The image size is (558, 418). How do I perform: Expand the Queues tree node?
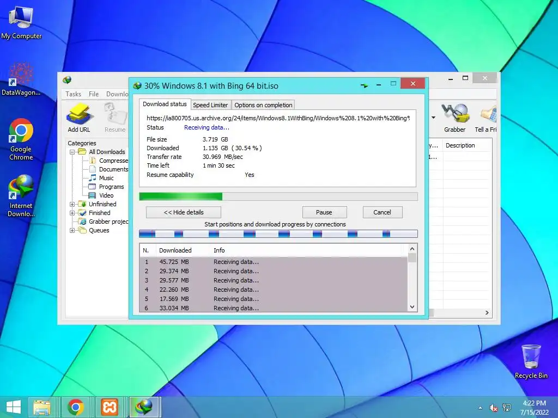click(72, 230)
